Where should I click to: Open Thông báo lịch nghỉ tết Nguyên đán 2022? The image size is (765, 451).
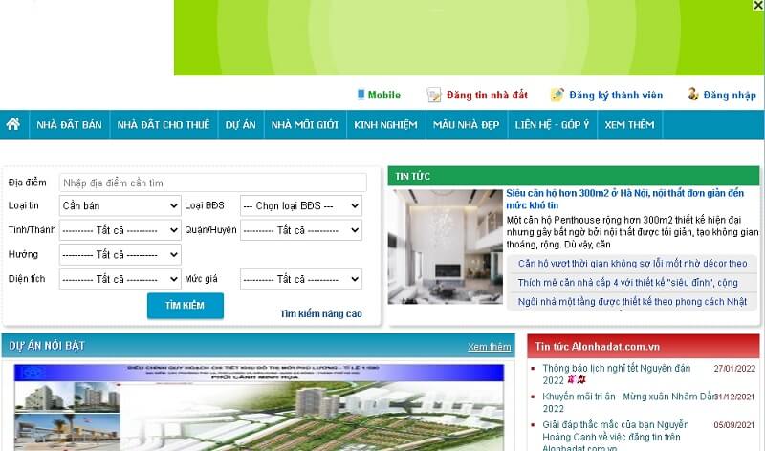point(616,374)
